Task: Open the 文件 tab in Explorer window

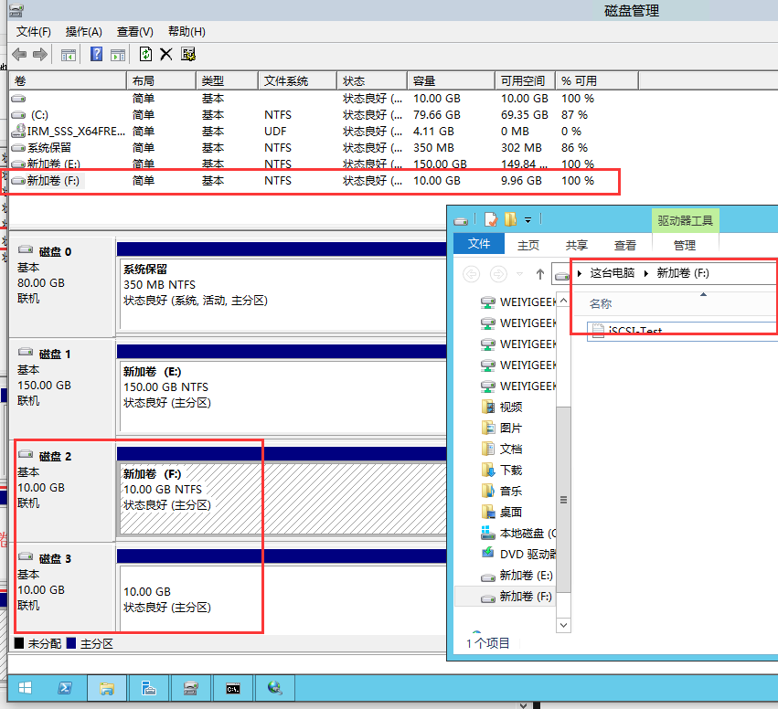Action: point(479,244)
